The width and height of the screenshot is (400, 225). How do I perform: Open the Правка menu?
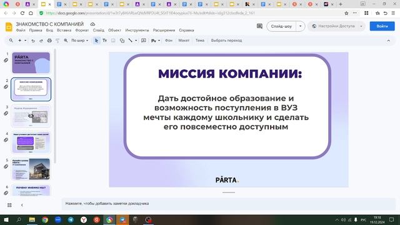[36, 30]
